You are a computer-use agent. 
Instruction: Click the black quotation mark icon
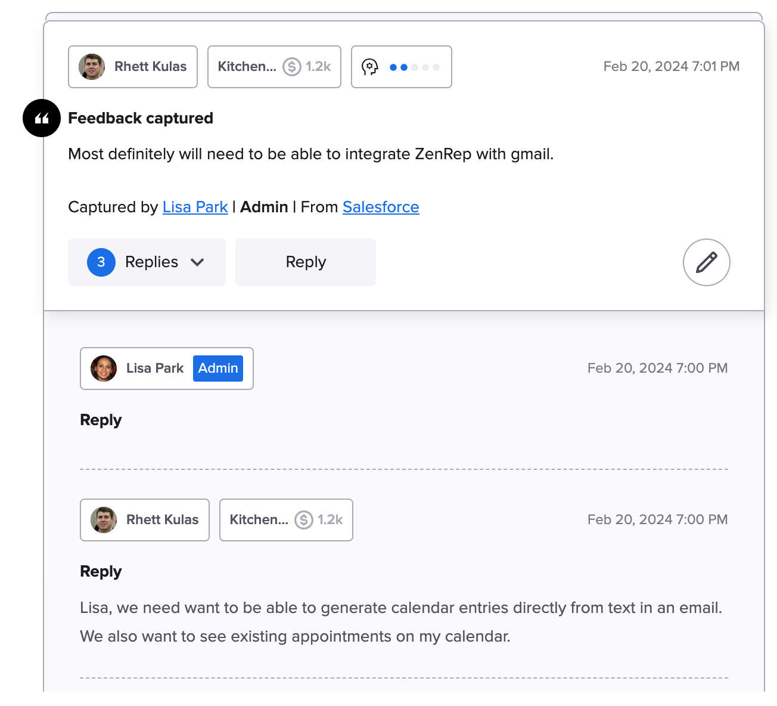point(42,118)
